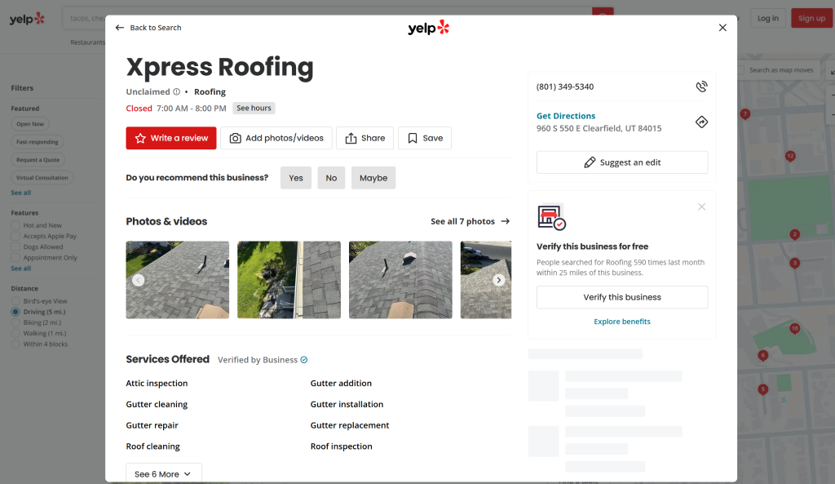Viewport: 835px width, 484px height.
Task: Show previous photo with left carousel arrow
Action: point(139,280)
